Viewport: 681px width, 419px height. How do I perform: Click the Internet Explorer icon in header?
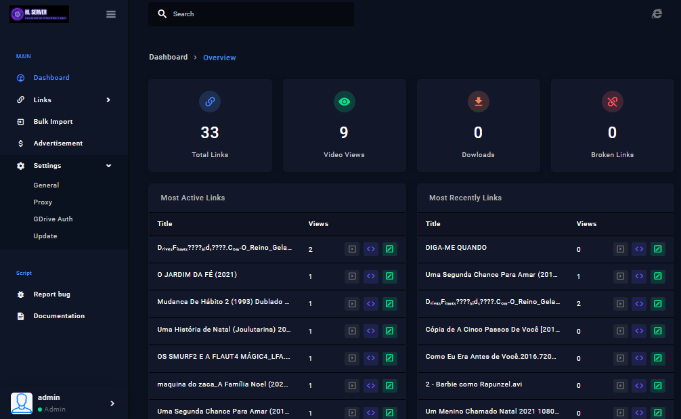pyautogui.click(x=657, y=14)
